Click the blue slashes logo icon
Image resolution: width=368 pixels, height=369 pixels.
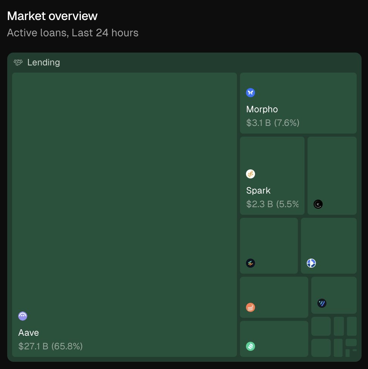coord(322,303)
